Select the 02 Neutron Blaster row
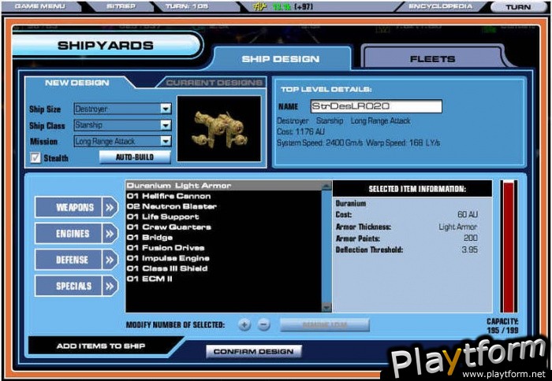The image size is (552, 381). tap(223, 206)
